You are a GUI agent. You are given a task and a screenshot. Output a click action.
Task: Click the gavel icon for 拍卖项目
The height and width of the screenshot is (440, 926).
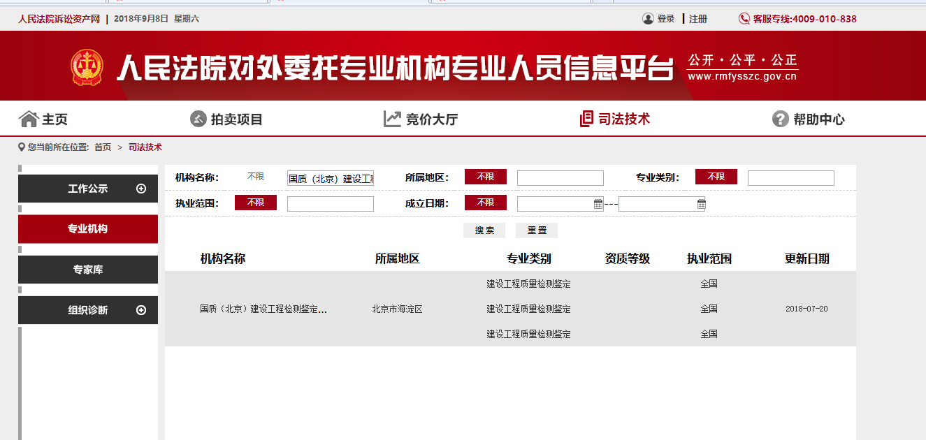click(198, 119)
